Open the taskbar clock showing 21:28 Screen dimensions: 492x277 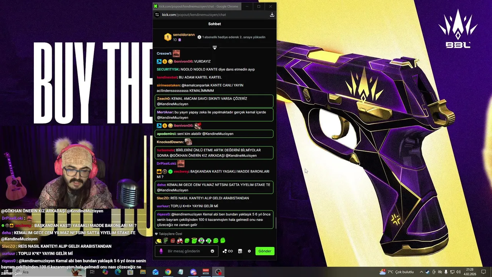(x=470, y=272)
